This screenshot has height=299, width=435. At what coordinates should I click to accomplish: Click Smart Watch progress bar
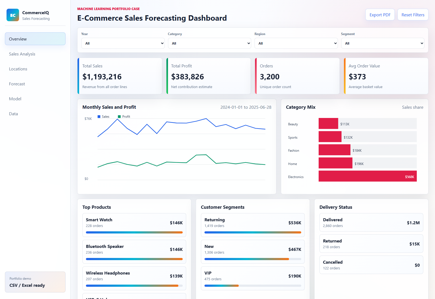pyautogui.click(x=134, y=232)
